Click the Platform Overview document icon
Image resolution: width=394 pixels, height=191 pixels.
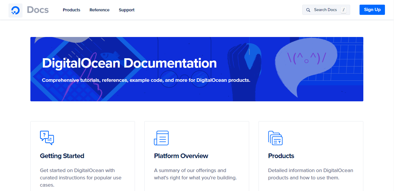point(161,138)
